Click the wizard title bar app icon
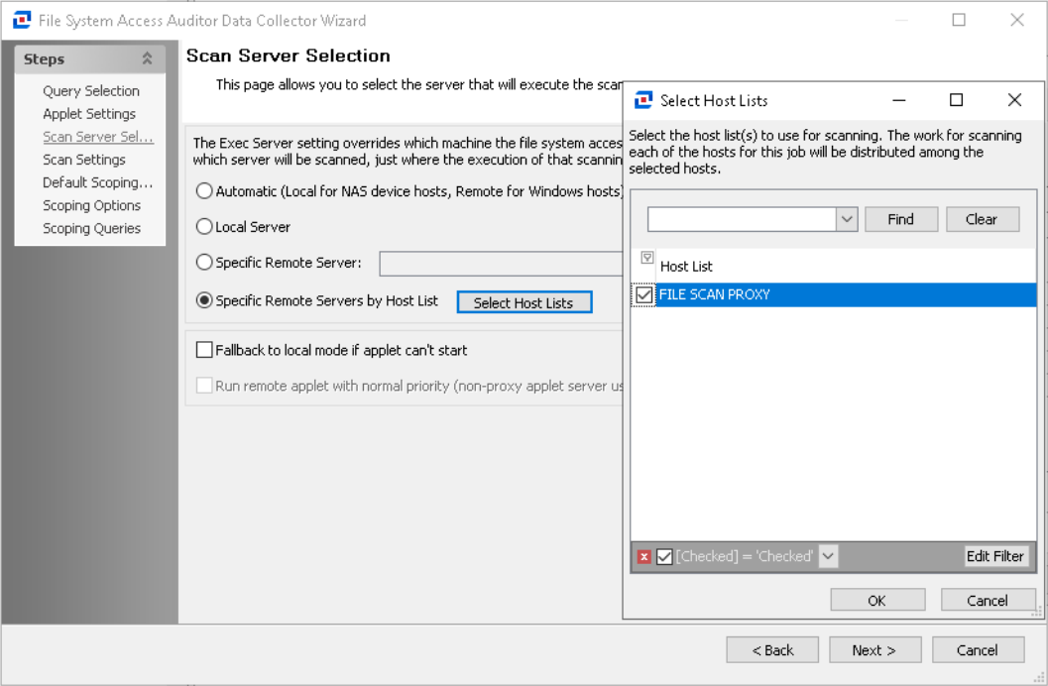Image resolution: width=1048 pixels, height=686 pixels. pyautogui.click(x=20, y=20)
